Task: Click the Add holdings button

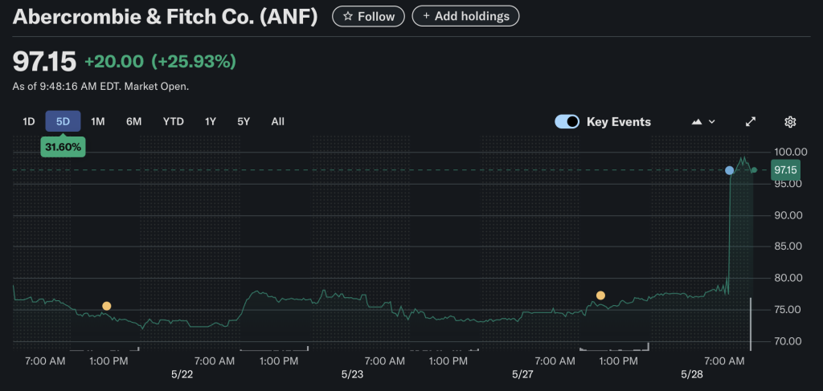Action: [x=465, y=16]
